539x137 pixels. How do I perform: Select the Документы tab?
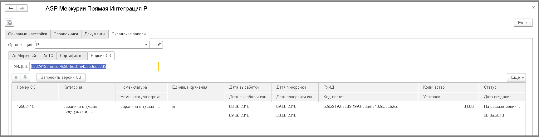(95, 34)
